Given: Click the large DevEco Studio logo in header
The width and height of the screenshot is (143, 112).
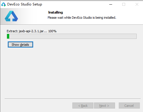Looking at the screenshot, I should [x=11, y=16].
